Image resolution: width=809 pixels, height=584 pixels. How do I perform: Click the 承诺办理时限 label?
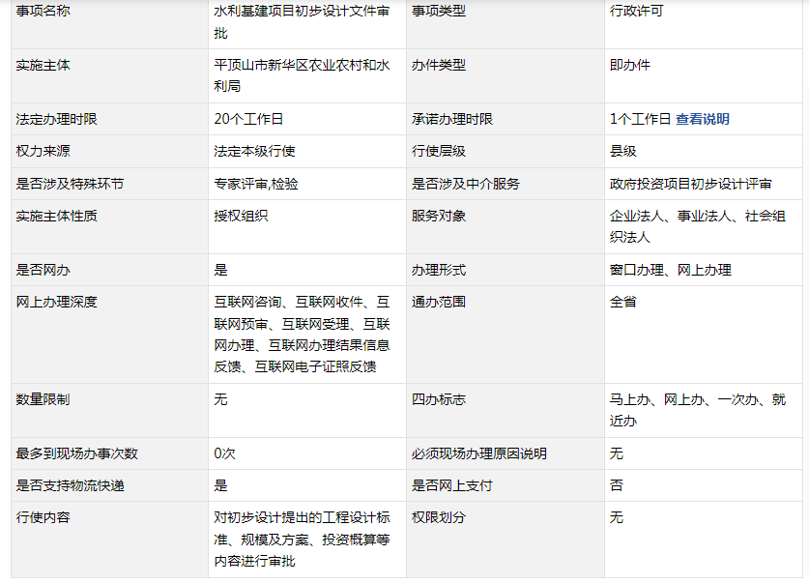point(452,119)
